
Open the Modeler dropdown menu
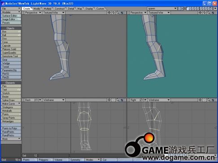click(x=11, y=12)
